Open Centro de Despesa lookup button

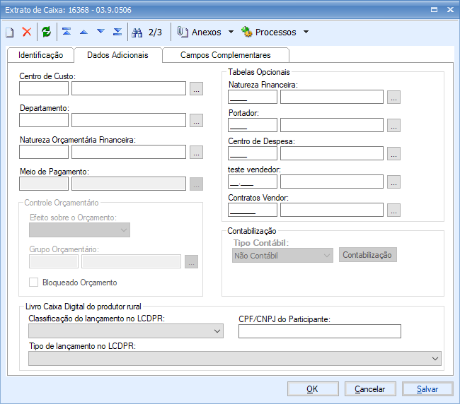(x=393, y=154)
